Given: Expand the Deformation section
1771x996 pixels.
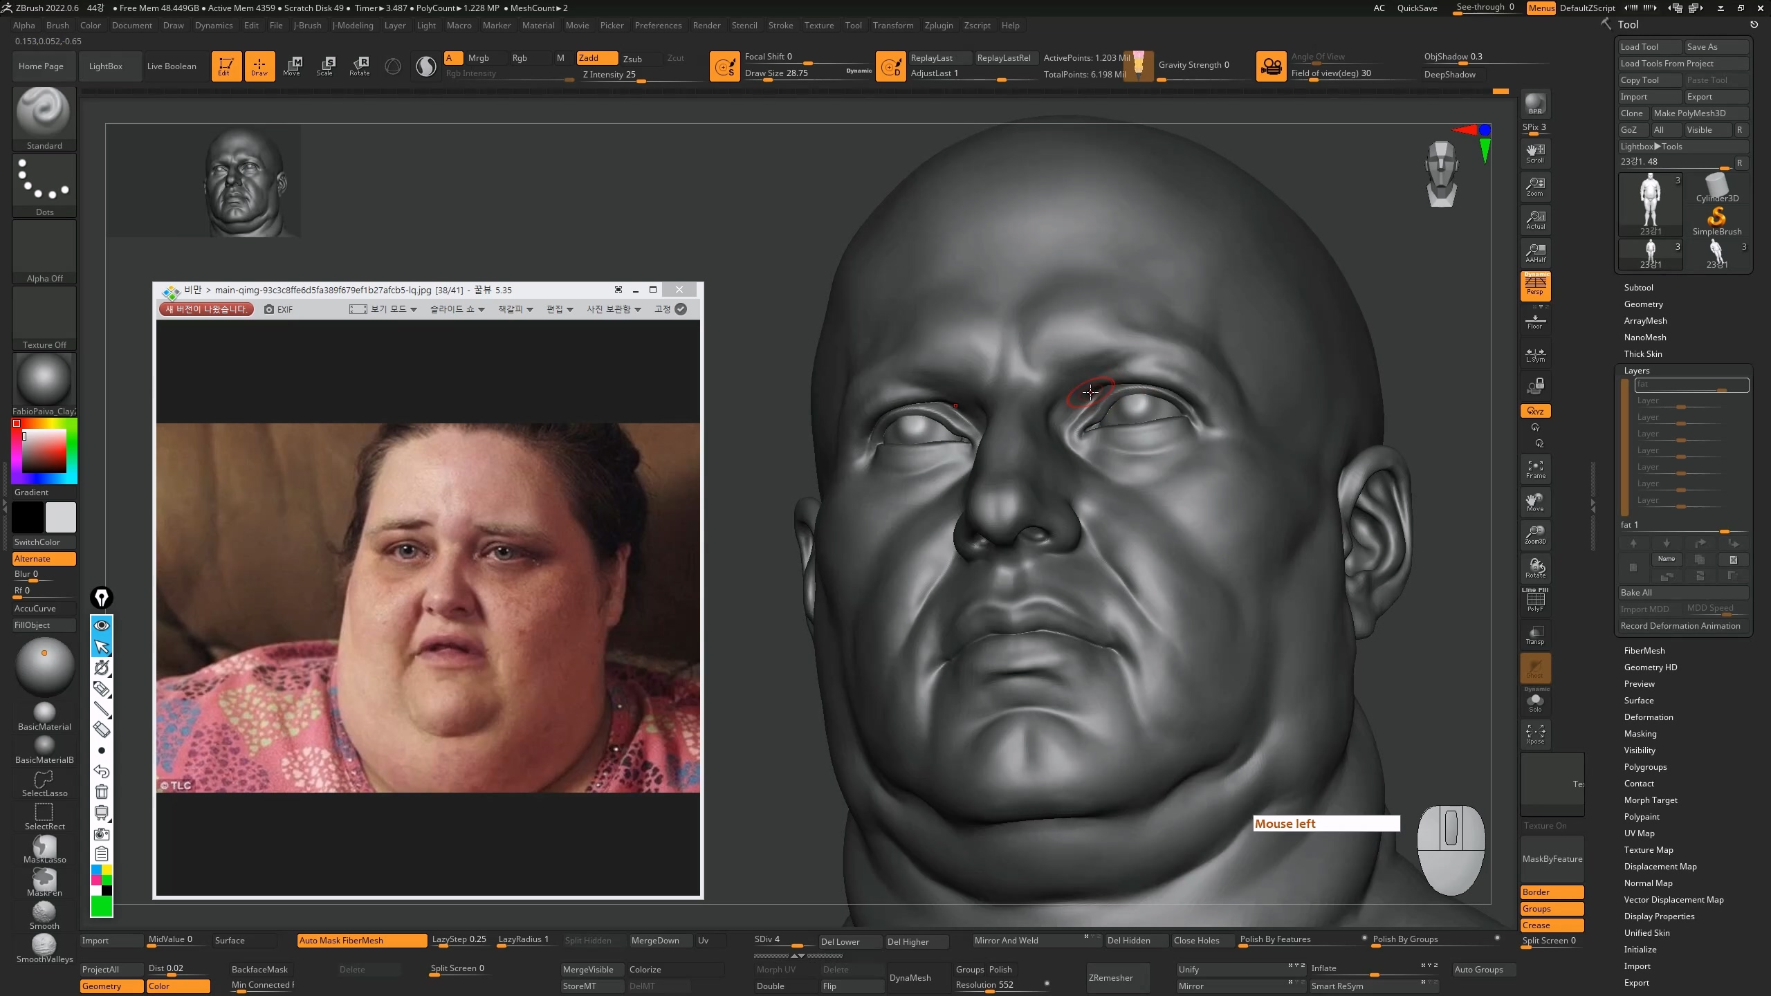Looking at the screenshot, I should [1648, 717].
